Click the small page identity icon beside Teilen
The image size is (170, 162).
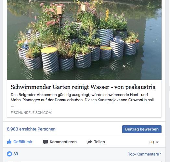[x=152, y=142]
